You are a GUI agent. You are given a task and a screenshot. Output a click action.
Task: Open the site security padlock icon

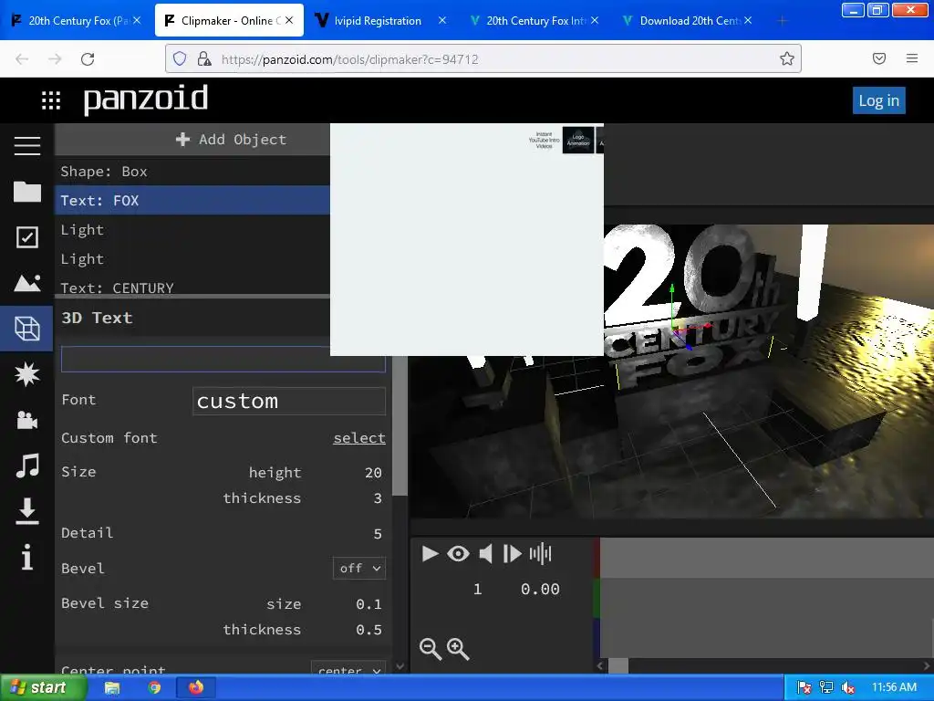coord(204,58)
